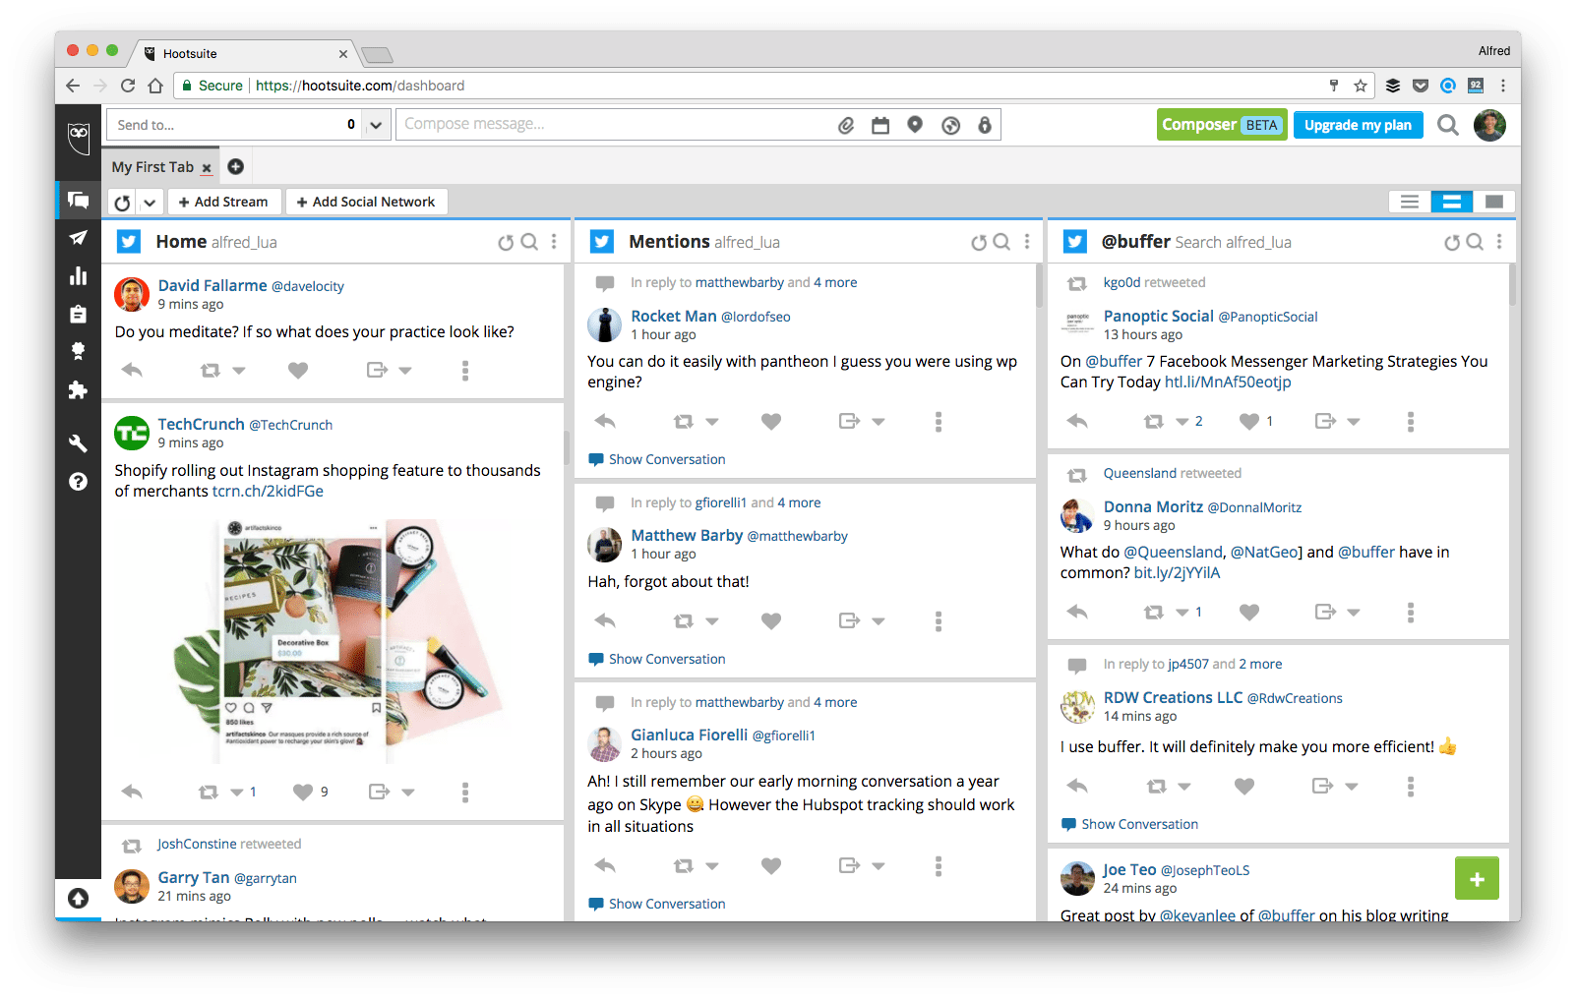This screenshot has width=1576, height=1000.
Task: Click Upgrade my plan
Action: 1358,125
